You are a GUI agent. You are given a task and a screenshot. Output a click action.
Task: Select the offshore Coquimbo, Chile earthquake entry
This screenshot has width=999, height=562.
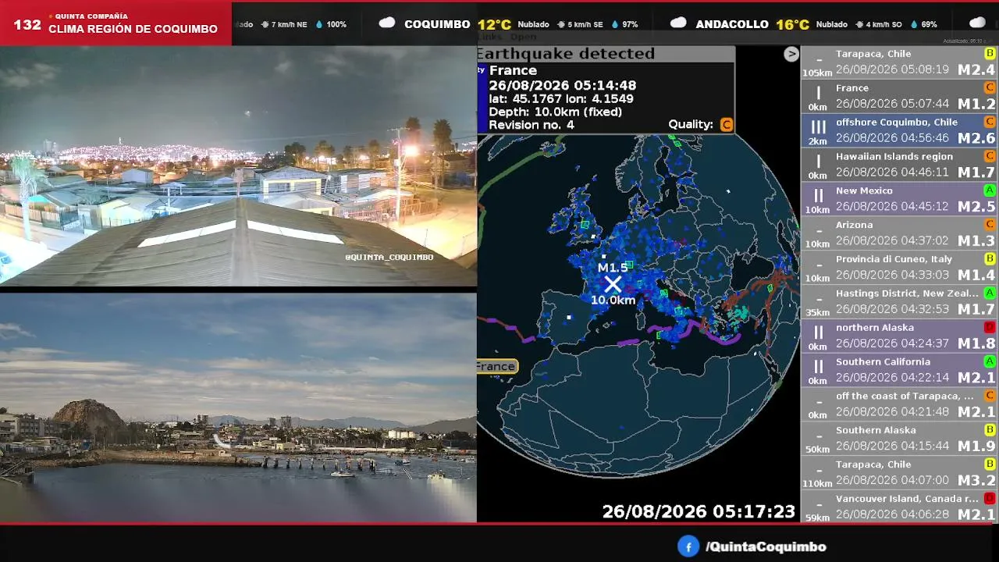[899, 131]
